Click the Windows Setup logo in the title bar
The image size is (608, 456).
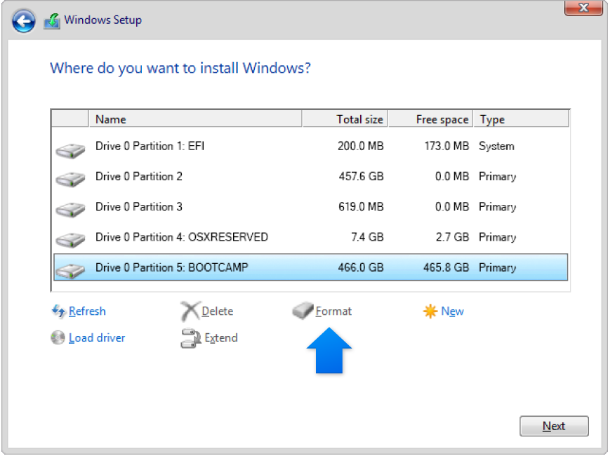[51, 20]
